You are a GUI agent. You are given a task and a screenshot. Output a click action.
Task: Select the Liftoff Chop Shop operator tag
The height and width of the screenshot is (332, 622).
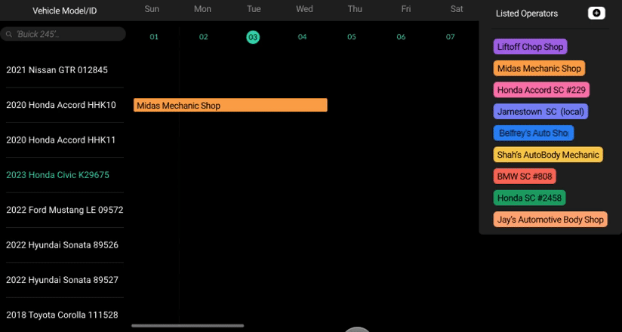coord(531,47)
